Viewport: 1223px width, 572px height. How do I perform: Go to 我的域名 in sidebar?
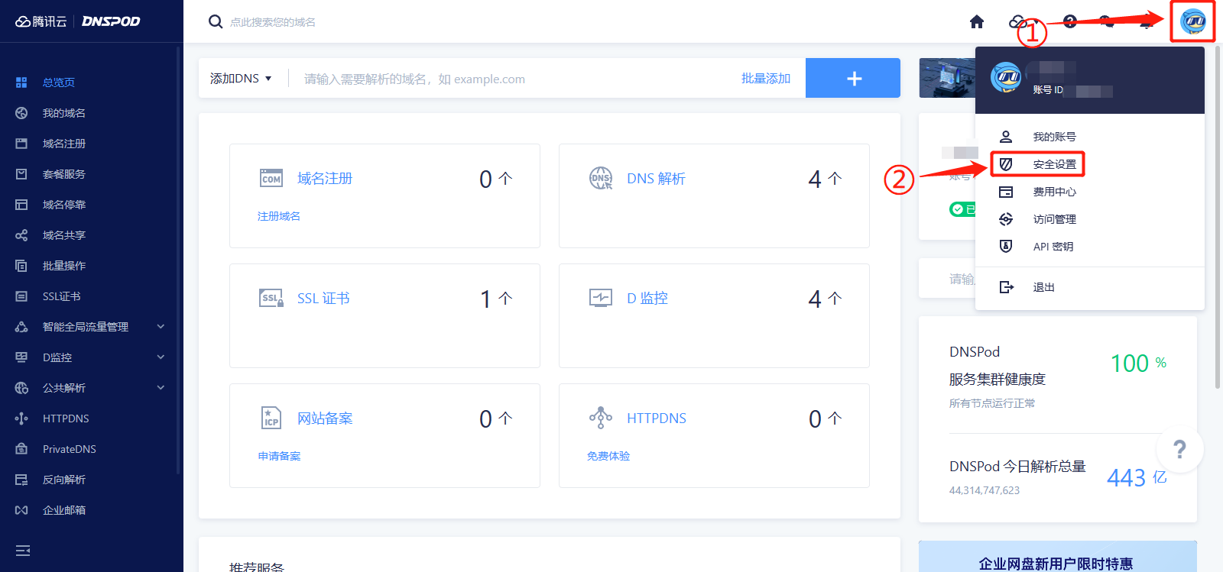(x=64, y=113)
